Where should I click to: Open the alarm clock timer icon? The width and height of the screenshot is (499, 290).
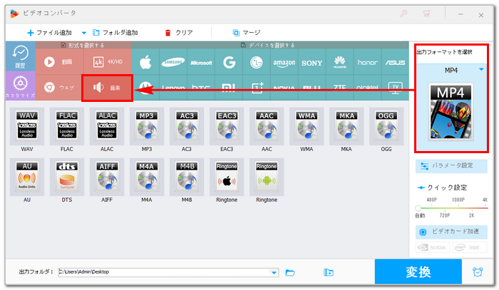pos(477,271)
